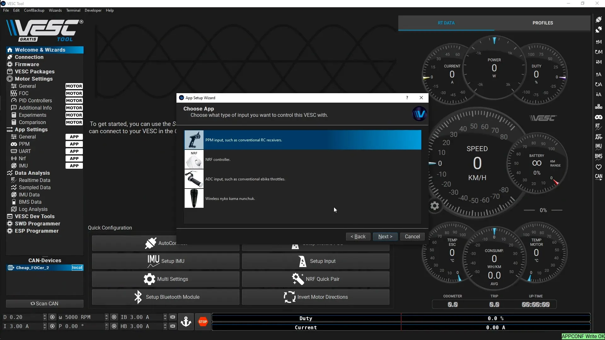
Task: Activate the anchor full-brake icon near STOP
Action: tap(186, 321)
